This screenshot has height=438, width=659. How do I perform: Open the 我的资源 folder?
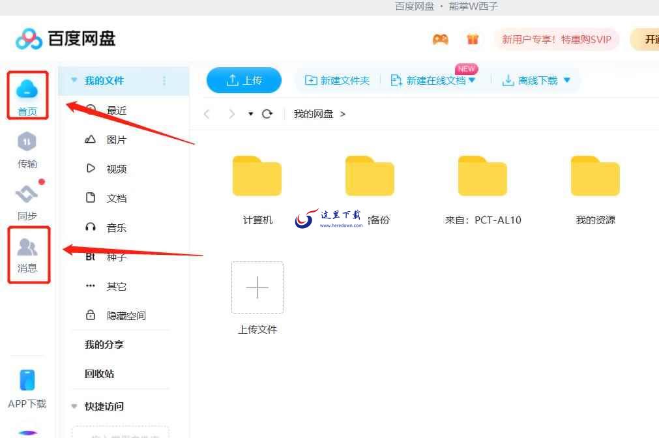pos(595,176)
